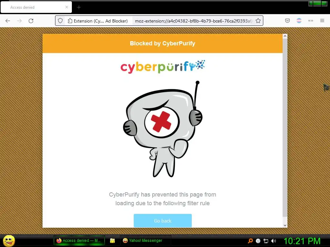Viewport: 330px width, 247px height.
Task: Open the speaker volume tray icon
Action: point(274,241)
